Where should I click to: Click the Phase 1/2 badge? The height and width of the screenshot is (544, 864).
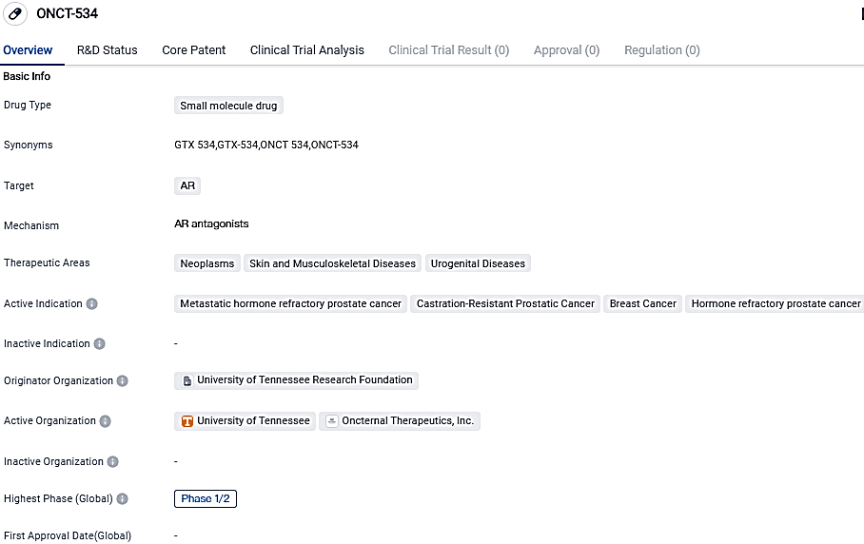pos(206,499)
